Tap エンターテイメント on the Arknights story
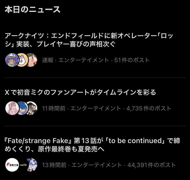 pyautogui.click(x=84, y=60)
